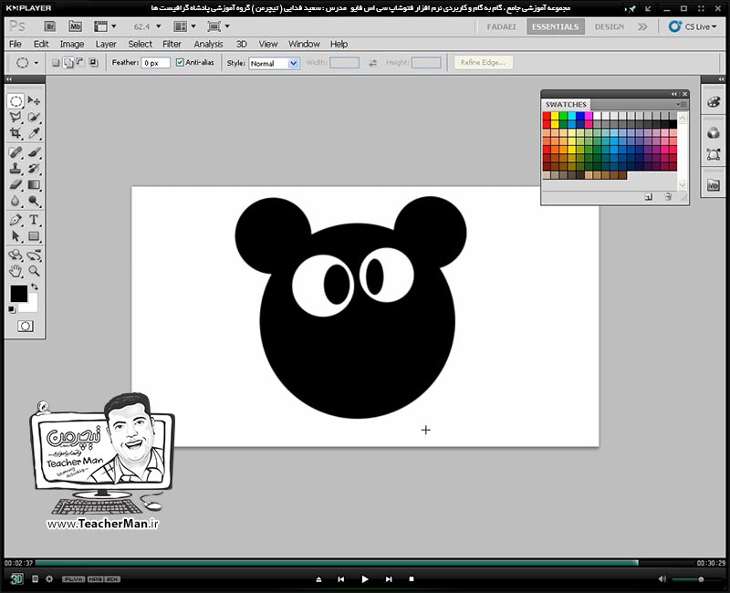
Task: Select the Rectangle shape tool
Action: 34,236
